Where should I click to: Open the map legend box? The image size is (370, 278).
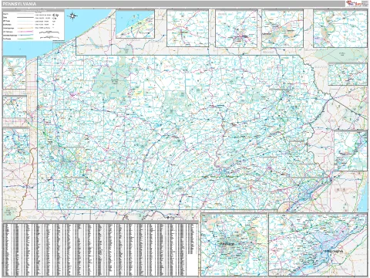[33, 25]
